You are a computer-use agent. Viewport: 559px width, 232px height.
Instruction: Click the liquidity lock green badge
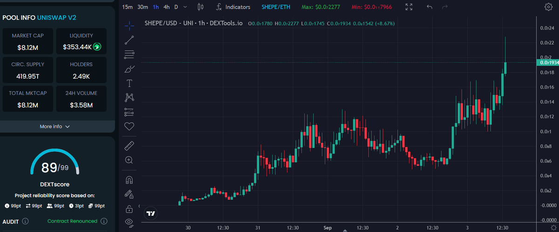(97, 47)
